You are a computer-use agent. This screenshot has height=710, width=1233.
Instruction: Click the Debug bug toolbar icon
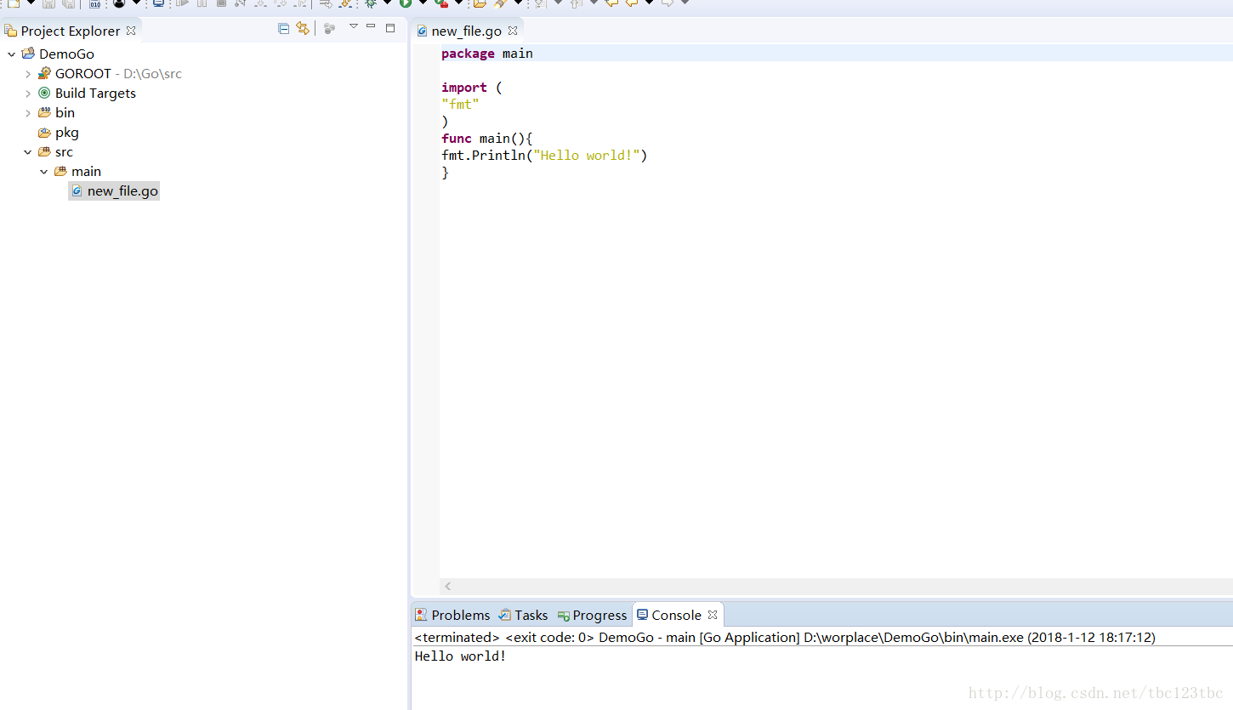[371, 3]
